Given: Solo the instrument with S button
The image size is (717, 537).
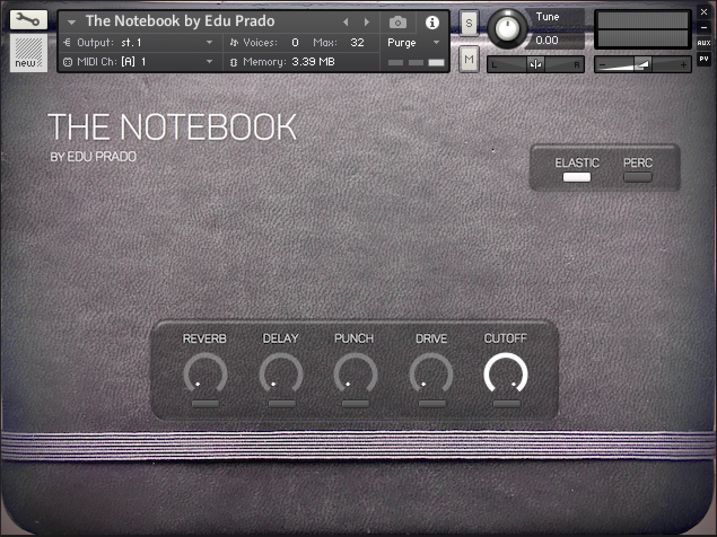Looking at the screenshot, I should pyautogui.click(x=469, y=24).
